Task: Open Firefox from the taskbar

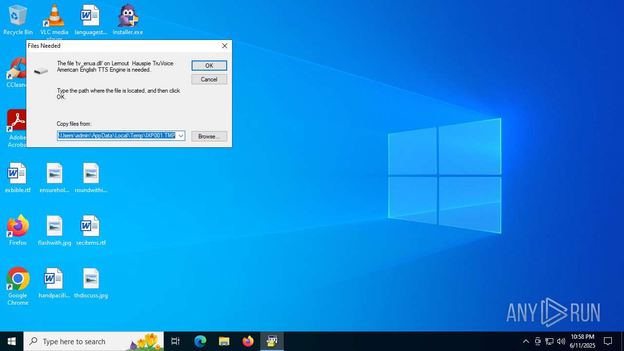Action: click(x=248, y=341)
